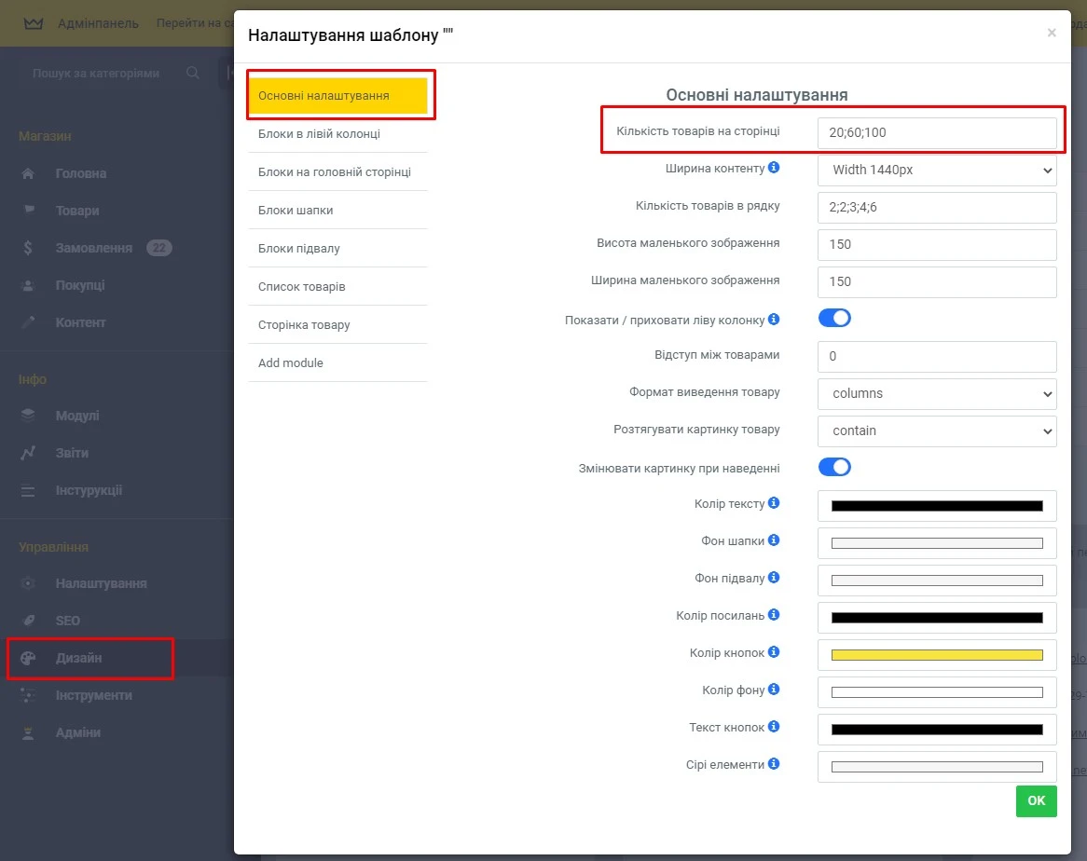The height and width of the screenshot is (861, 1087).
Task: Click the info icon next to Ширина контенту
Action: tap(774, 169)
